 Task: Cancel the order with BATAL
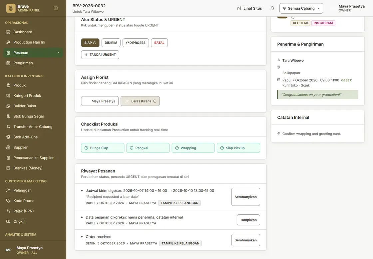[x=160, y=43]
